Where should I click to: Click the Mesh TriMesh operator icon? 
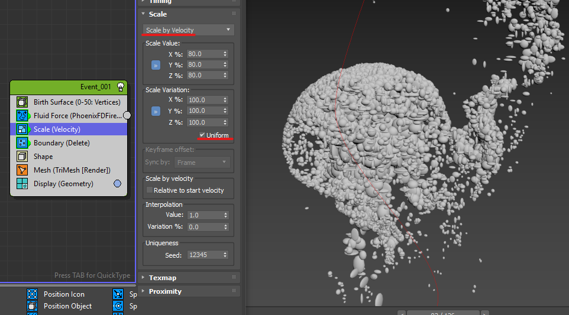[x=22, y=170]
